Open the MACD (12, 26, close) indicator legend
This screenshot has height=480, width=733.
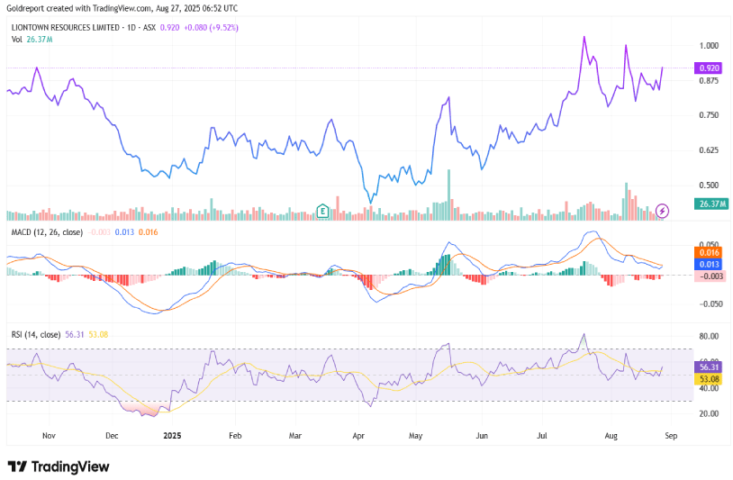[45, 232]
